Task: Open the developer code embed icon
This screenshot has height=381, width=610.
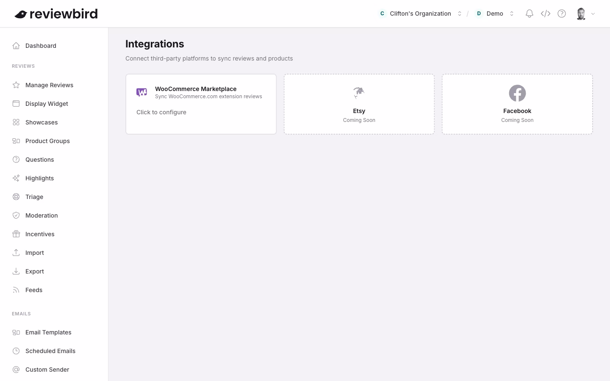Action: [x=546, y=14]
